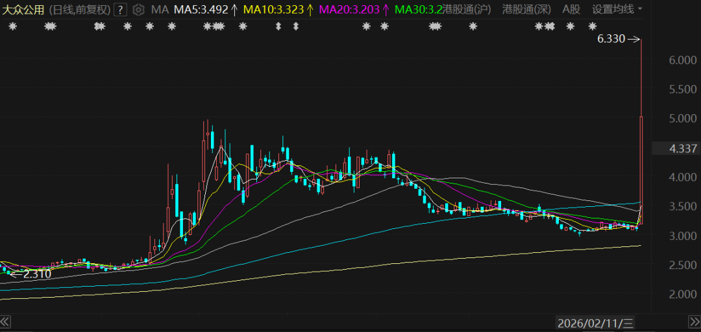Screen dimensions: 701x332
Task: Click the 4.337 current price label
Action: [x=682, y=148]
